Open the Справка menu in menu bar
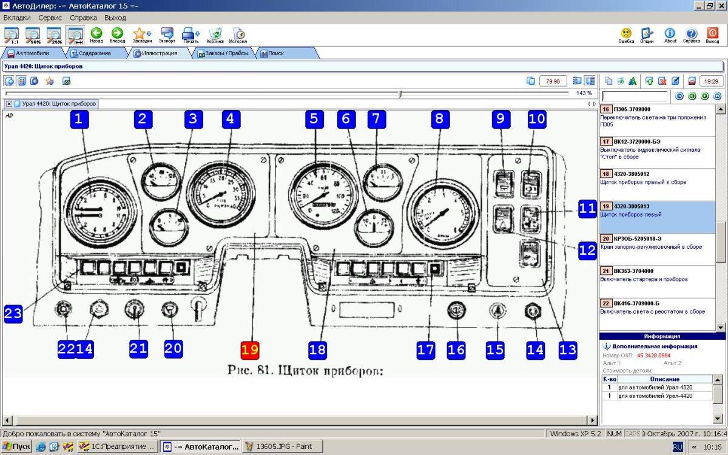The image size is (728, 455). (83, 18)
